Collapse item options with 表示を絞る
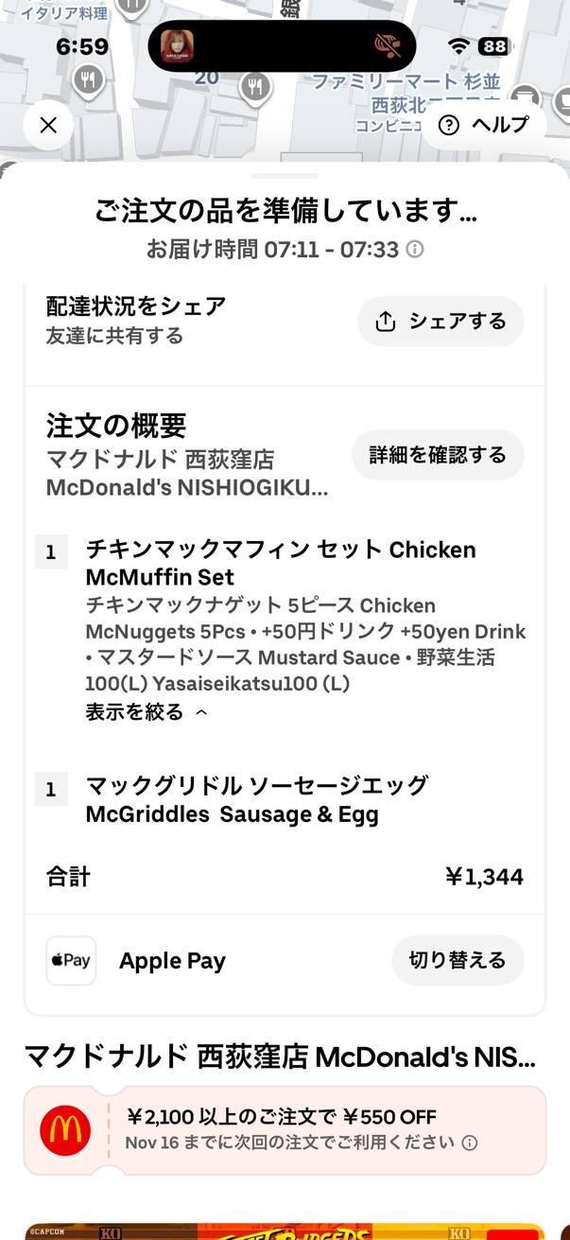The image size is (570, 1240). [147, 712]
